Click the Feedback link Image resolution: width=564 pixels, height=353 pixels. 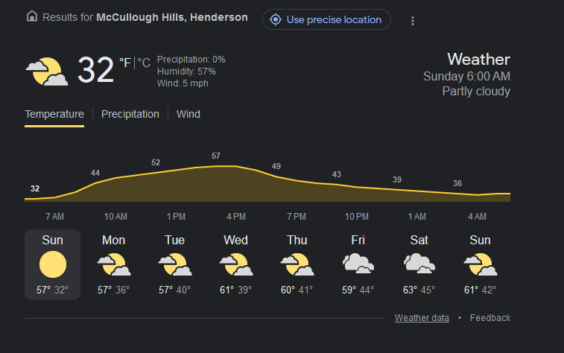490,318
